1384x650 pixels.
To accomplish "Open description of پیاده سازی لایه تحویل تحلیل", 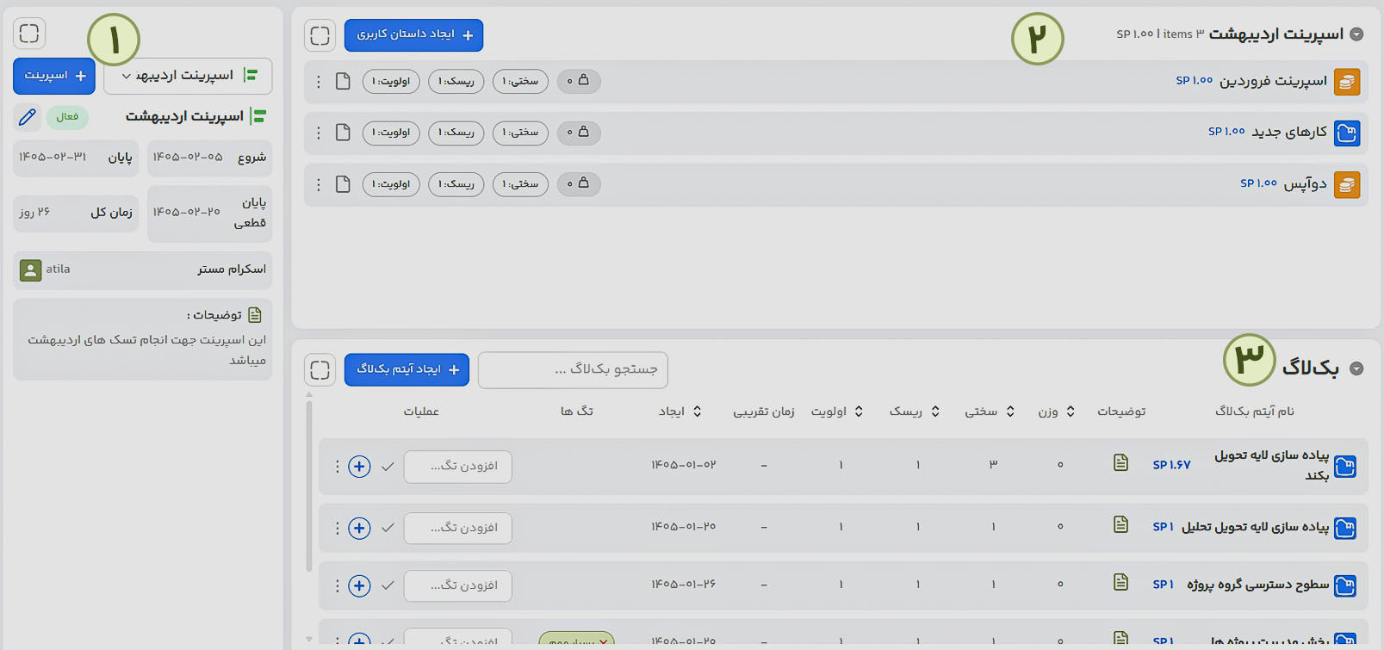I will pos(1120,524).
